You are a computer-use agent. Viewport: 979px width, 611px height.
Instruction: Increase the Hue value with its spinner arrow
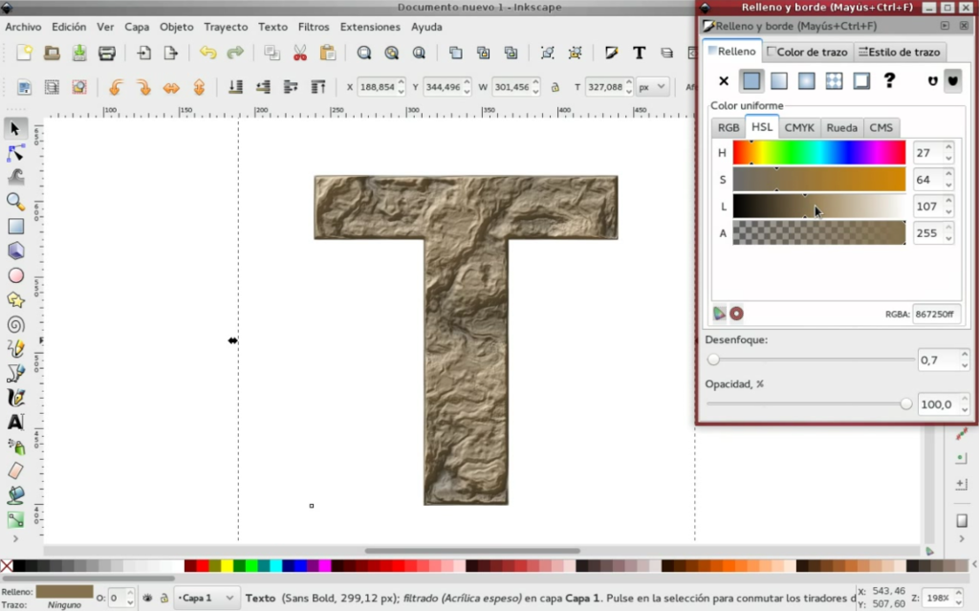pyautogui.click(x=948, y=146)
